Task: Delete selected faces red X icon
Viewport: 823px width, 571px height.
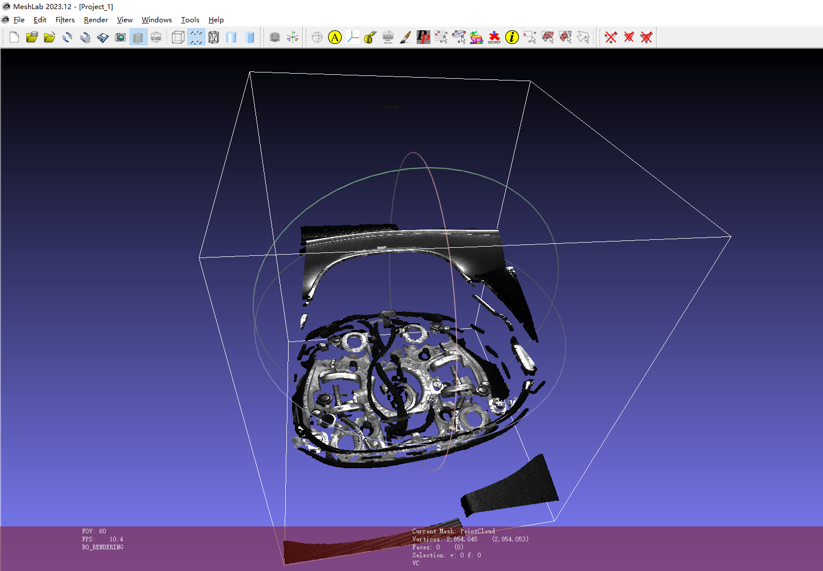Action: [x=629, y=37]
